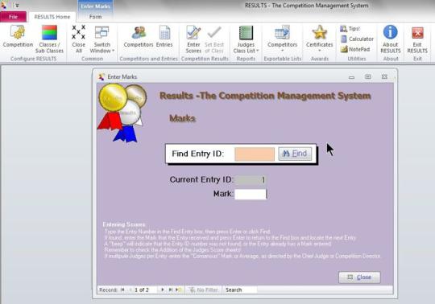This screenshot has height=304, width=435.
Task: Click Set Best of Class icon
Action: (x=214, y=39)
